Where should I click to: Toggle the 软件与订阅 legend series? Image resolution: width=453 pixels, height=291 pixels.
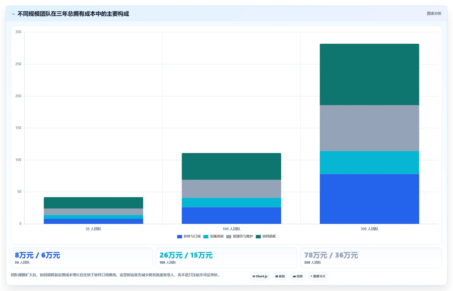click(x=189, y=236)
